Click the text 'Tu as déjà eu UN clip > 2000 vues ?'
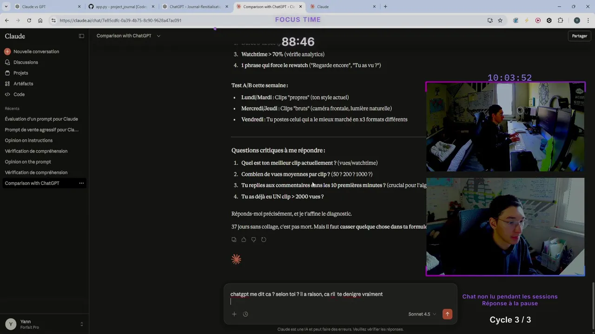Viewport: 595px width, 334px height. [282, 197]
